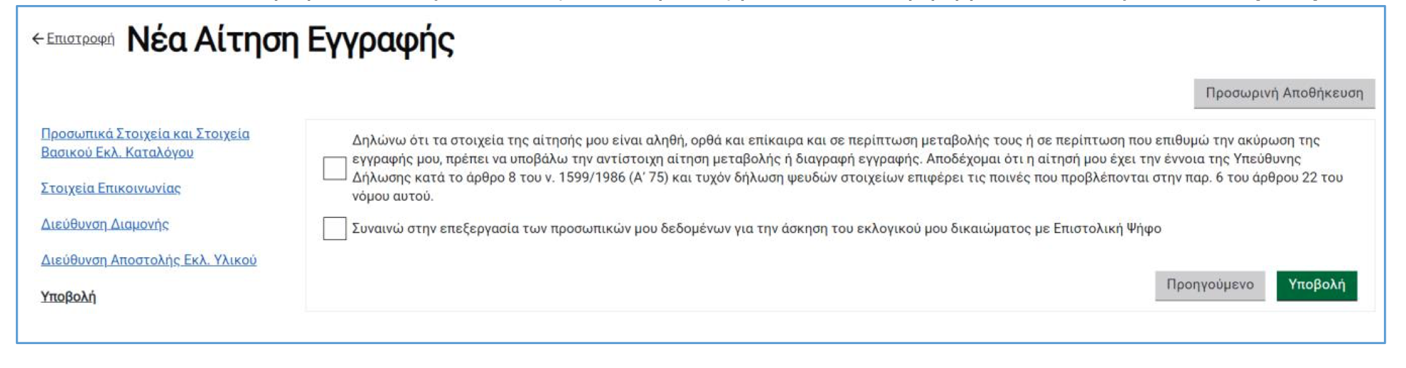Check the Συναινώ data processing consent box
The width and height of the screenshot is (1406, 368).
pyautogui.click(x=334, y=228)
